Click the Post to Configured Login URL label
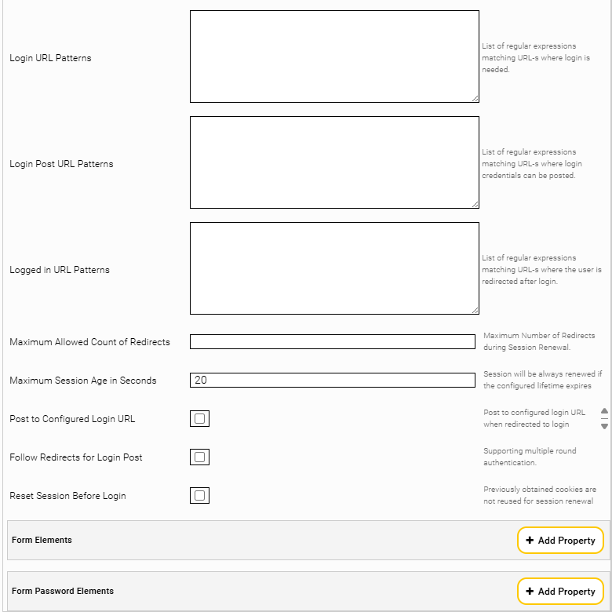The width and height of the screenshot is (612, 612). (x=72, y=419)
